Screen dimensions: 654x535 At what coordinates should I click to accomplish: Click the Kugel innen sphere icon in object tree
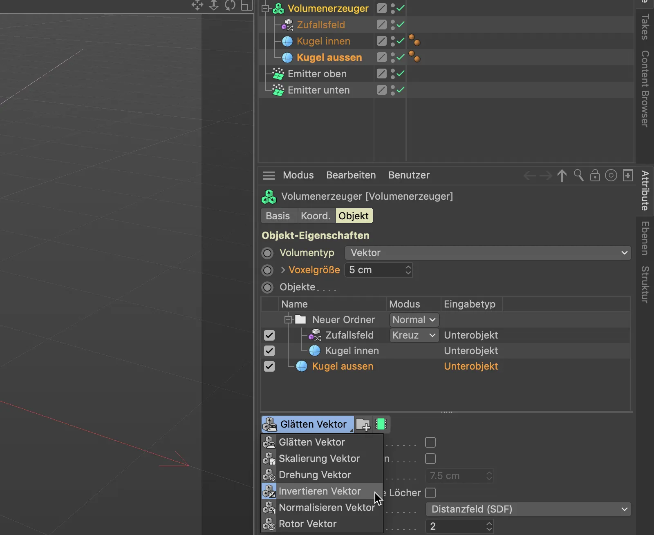[x=287, y=41]
